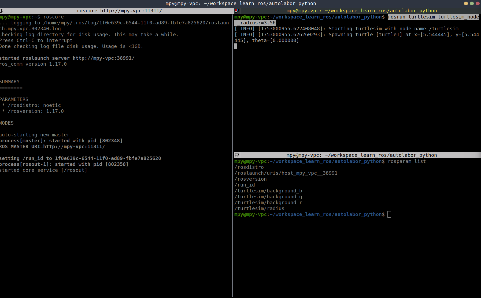Viewport: 481px width, 298px height.
Task: Minimize the window with the yellow button
Action: 466,3
